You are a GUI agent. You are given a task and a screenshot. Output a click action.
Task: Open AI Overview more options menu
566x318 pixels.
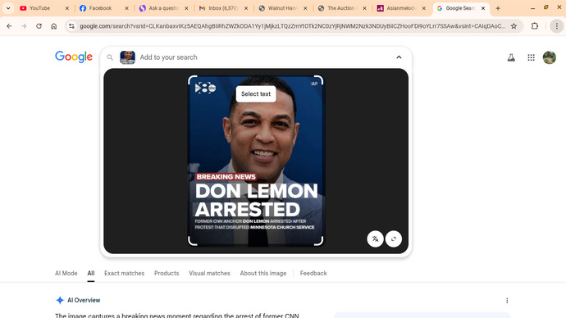point(507,300)
